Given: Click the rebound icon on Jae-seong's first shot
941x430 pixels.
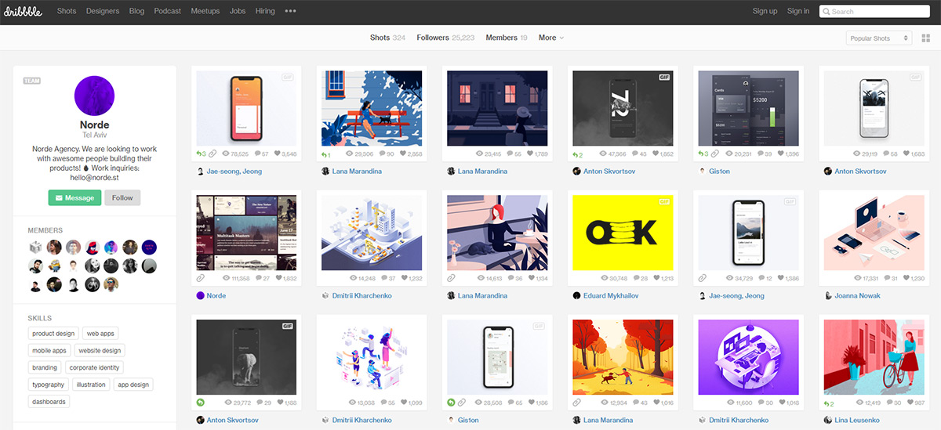Looking at the screenshot, I should point(200,154).
